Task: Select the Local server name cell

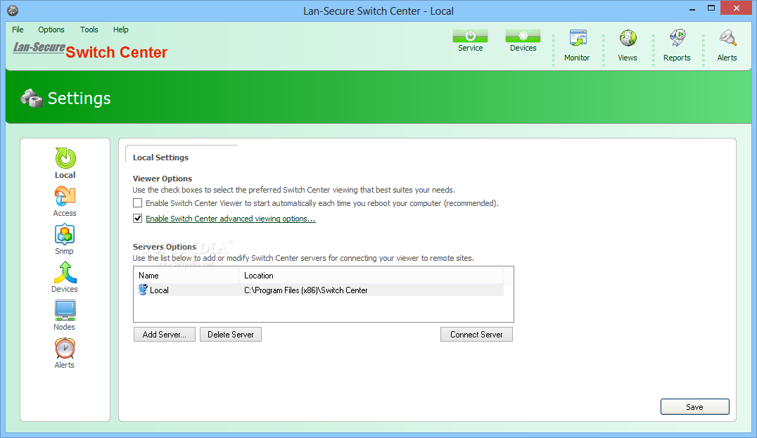Action: [159, 290]
